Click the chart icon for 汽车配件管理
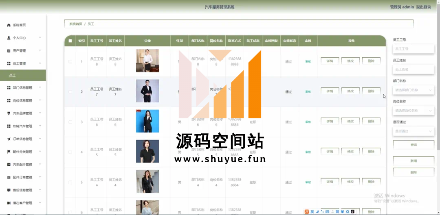Screen dimensions: 440x215 click(x=9, y=165)
